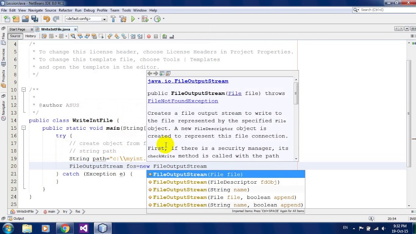Click the Comment lines editor icon
The image size is (416, 234).
pyautogui.click(x=164, y=36)
